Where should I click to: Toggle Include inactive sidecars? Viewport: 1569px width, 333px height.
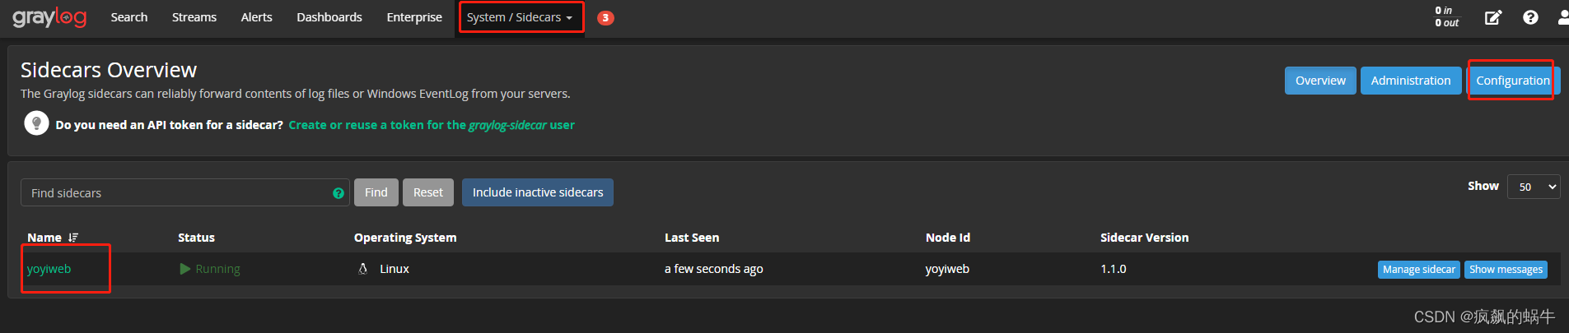pos(538,192)
